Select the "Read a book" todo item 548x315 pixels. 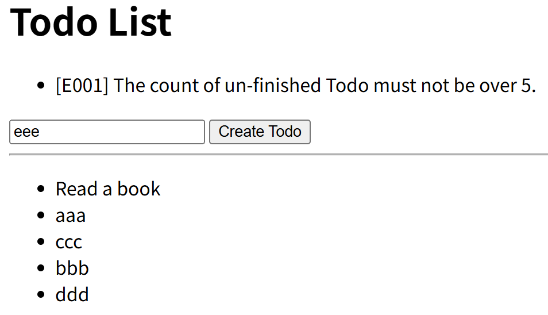[108, 189]
